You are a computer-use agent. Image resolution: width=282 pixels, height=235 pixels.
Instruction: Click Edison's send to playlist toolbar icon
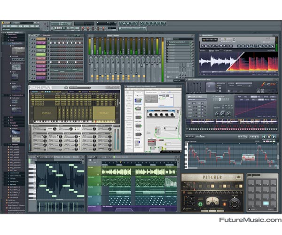pyautogui.click(x=268, y=46)
